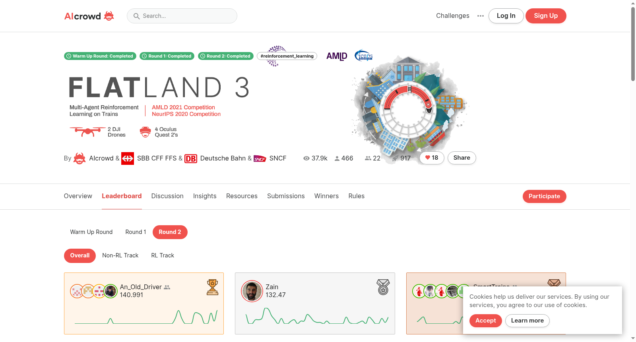Switch to the Overview tab
This screenshot has height=342, width=636.
(78, 196)
